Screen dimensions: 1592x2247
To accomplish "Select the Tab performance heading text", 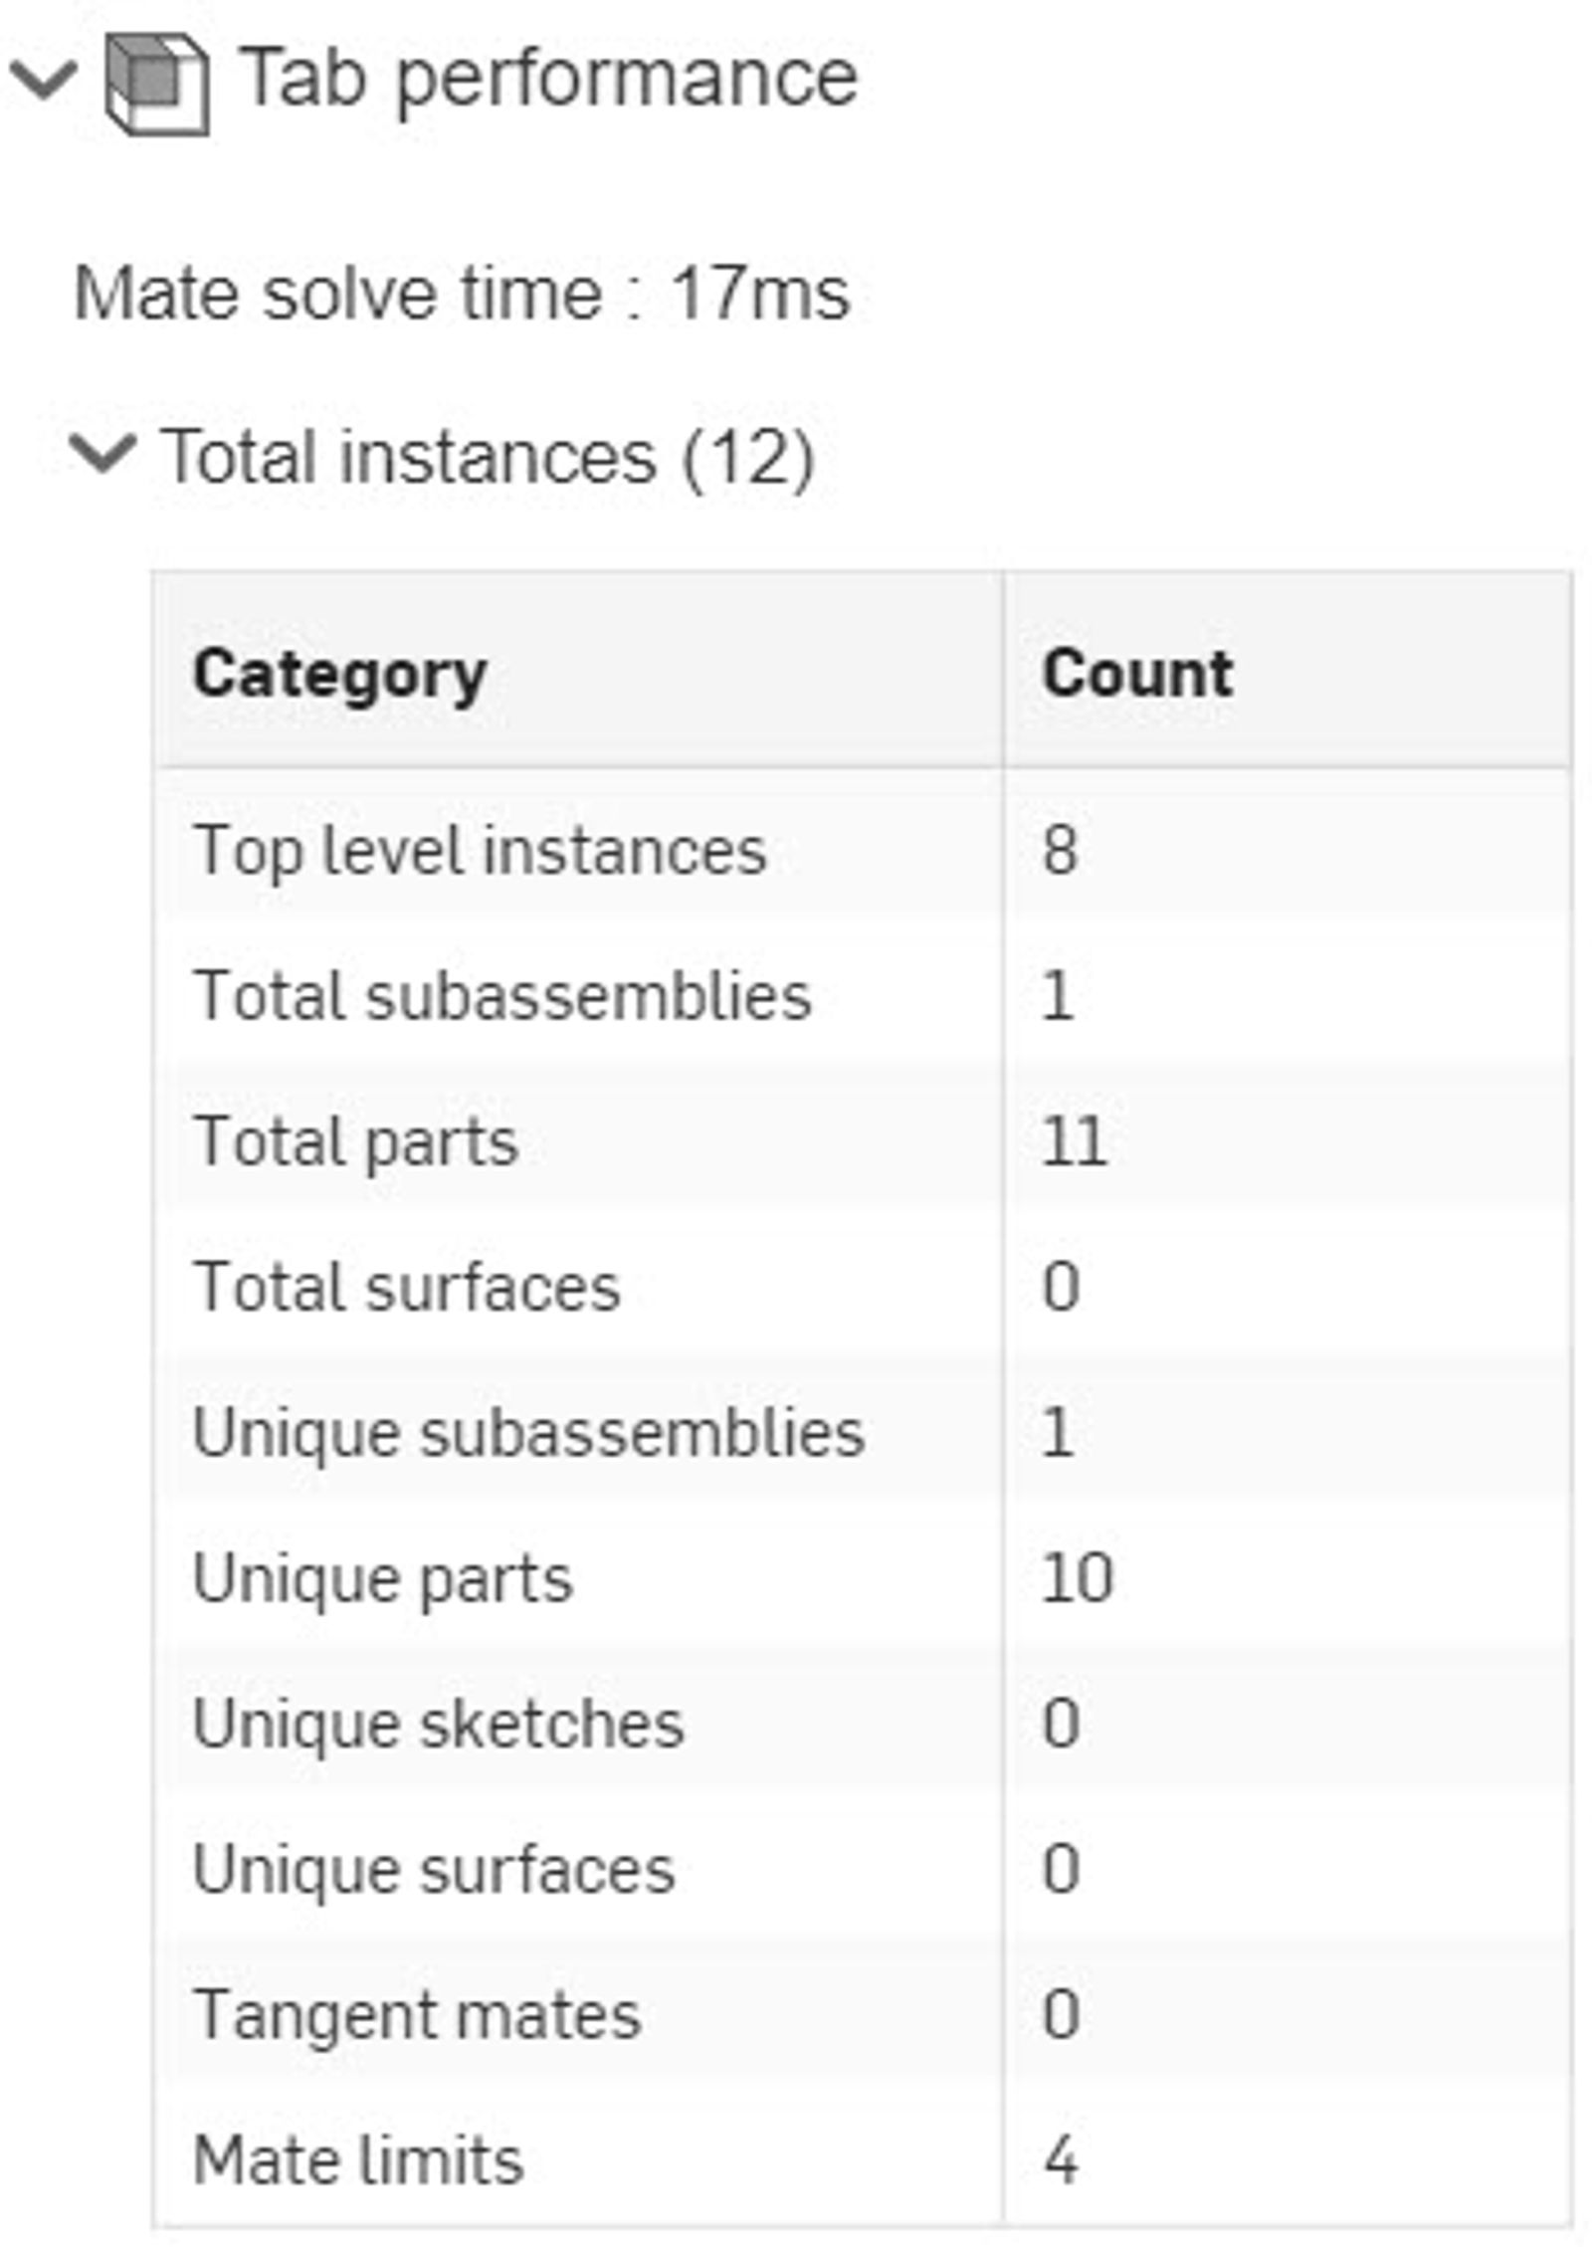I will [548, 78].
